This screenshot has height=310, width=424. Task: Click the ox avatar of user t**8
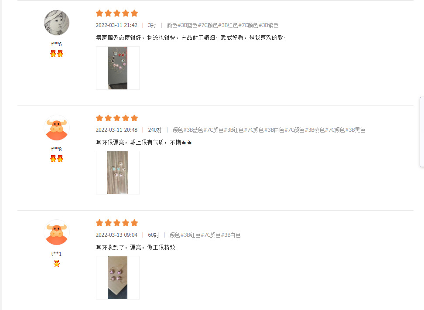click(57, 128)
